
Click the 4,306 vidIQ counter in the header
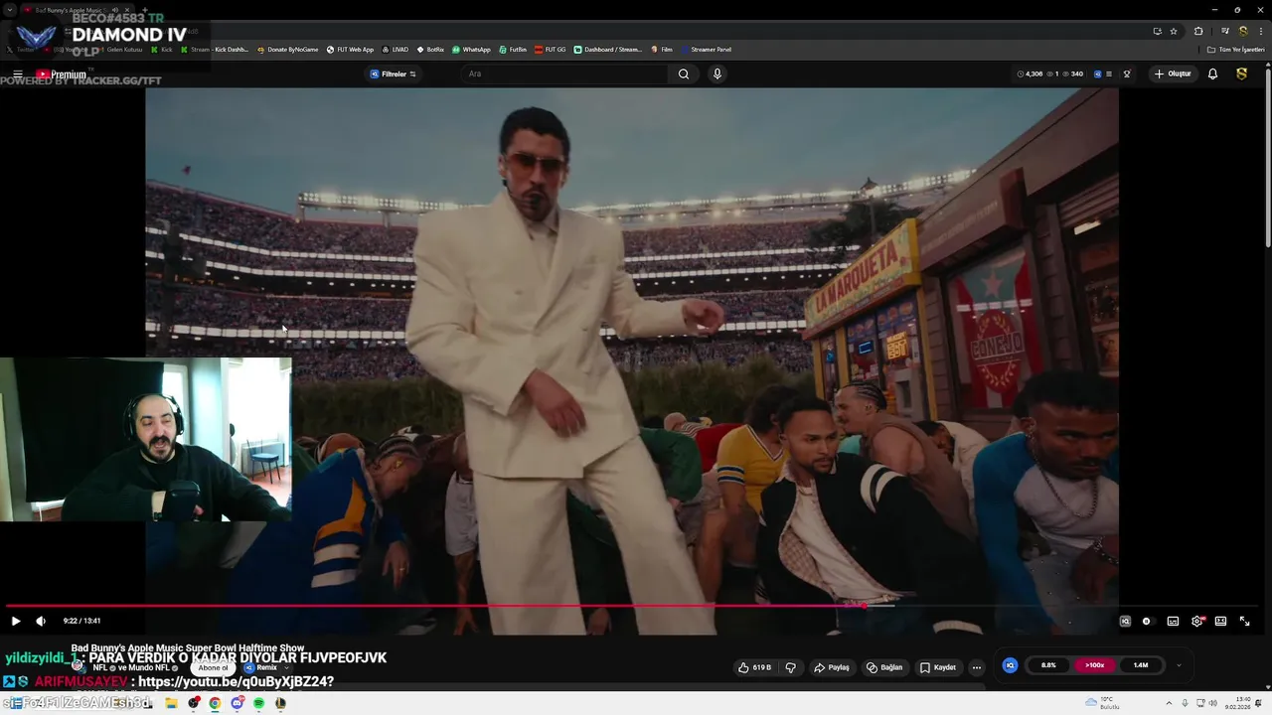pos(1030,73)
